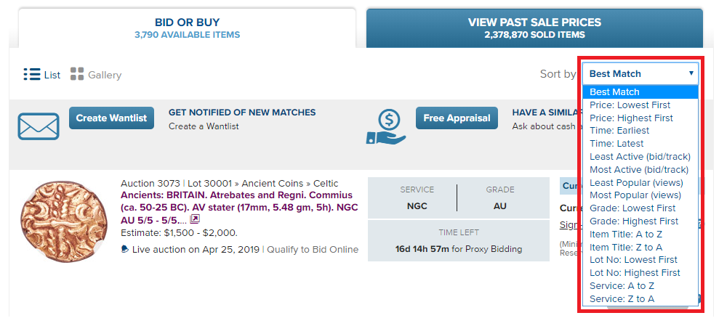Open external link icon after coin title
The height and width of the screenshot is (334, 727).
point(195,219)
